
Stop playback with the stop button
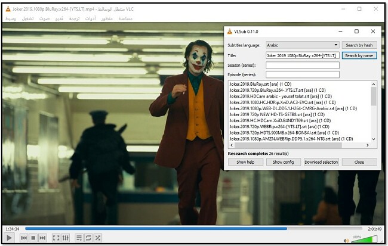pos(33,238)
